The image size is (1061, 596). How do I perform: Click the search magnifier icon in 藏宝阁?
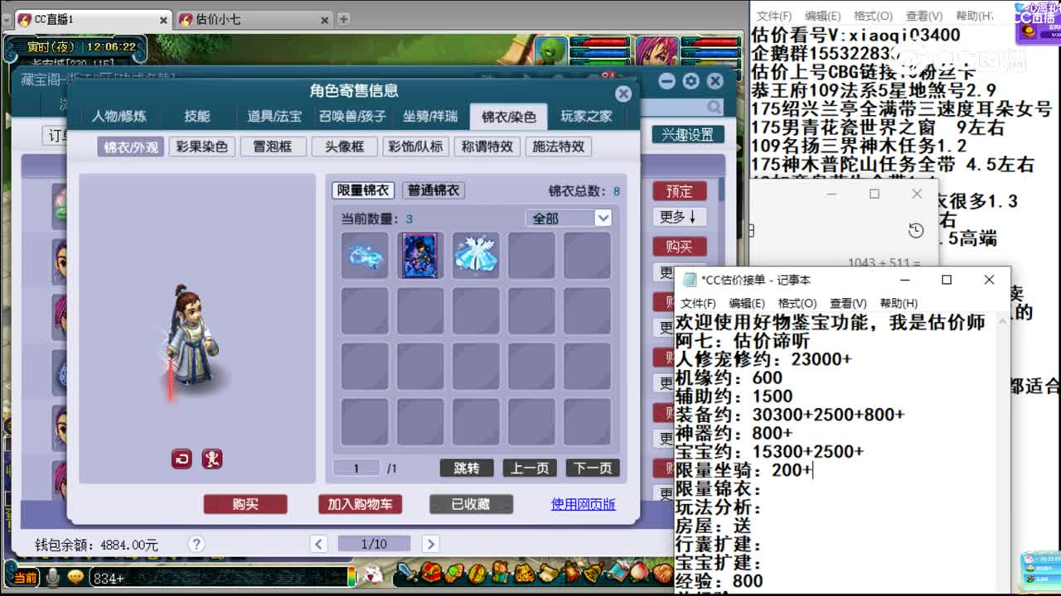[x=714, y=108]
